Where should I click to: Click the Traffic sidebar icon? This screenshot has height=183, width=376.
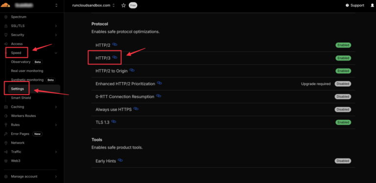(x=6, y=152)
